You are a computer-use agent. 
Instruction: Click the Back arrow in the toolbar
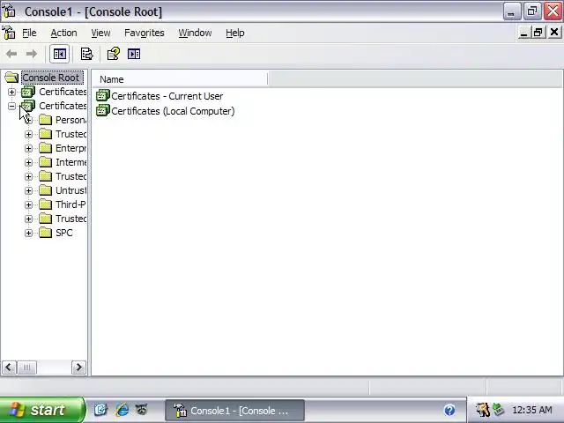click(x=11, y=54)
